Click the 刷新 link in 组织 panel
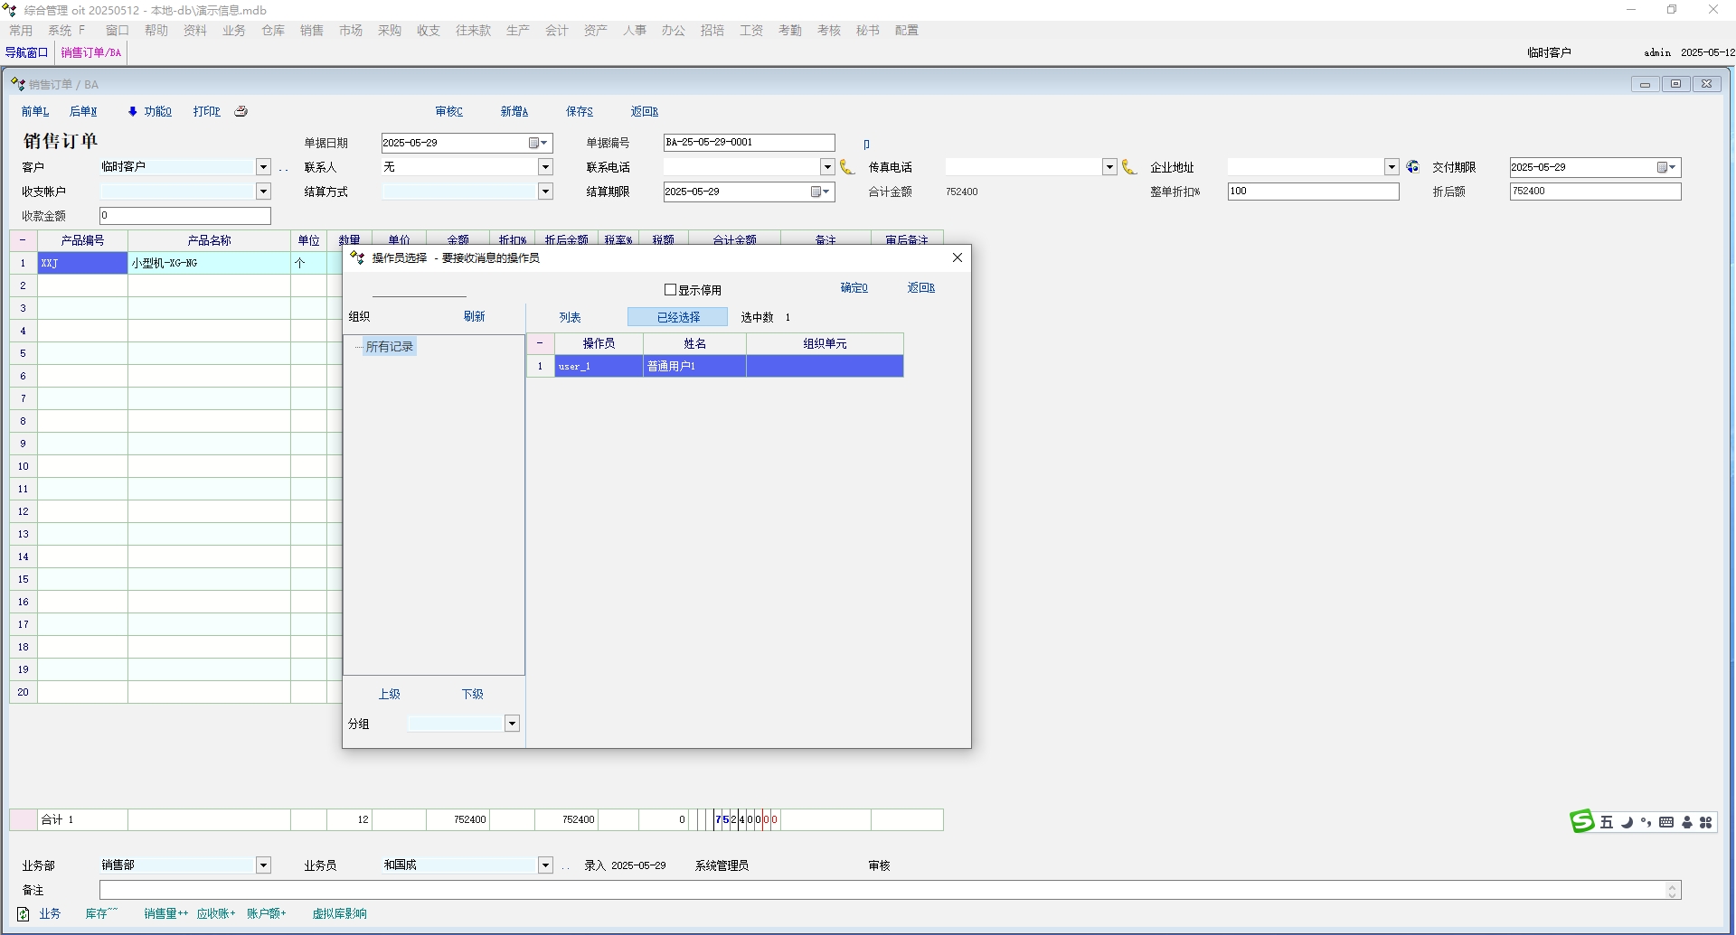This screenshot has width=1736, height=935. pos(474,316)
